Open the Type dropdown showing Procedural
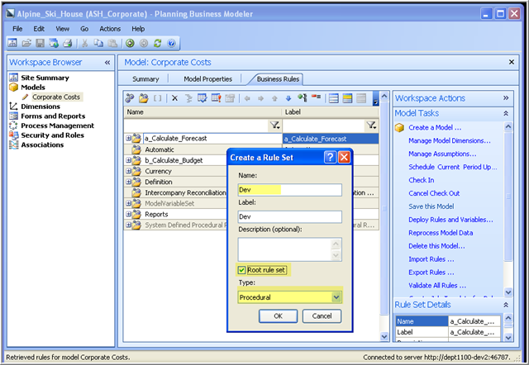Viewport: 529px width, 365px height. 336,297
